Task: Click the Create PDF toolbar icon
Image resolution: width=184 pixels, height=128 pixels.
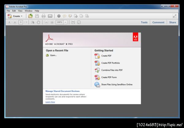Action: click(x=10, y=16)
